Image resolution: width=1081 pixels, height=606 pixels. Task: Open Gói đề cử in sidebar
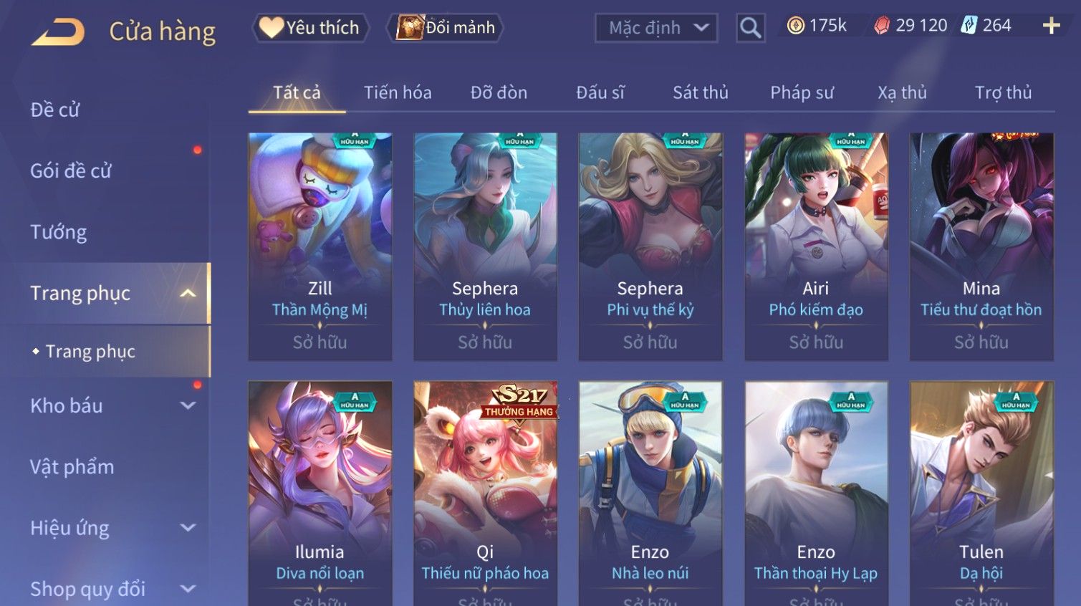[71, 170]
